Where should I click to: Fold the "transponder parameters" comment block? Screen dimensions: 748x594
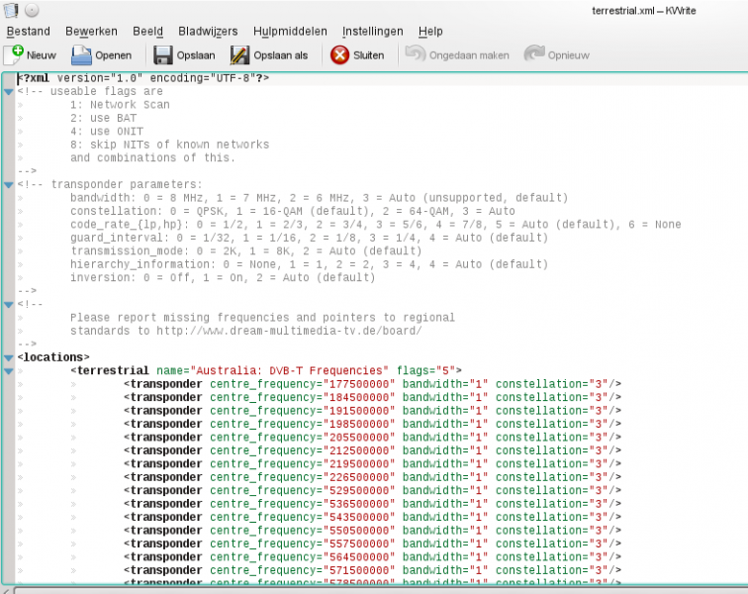pyautogui.click(x=9, y=185)
